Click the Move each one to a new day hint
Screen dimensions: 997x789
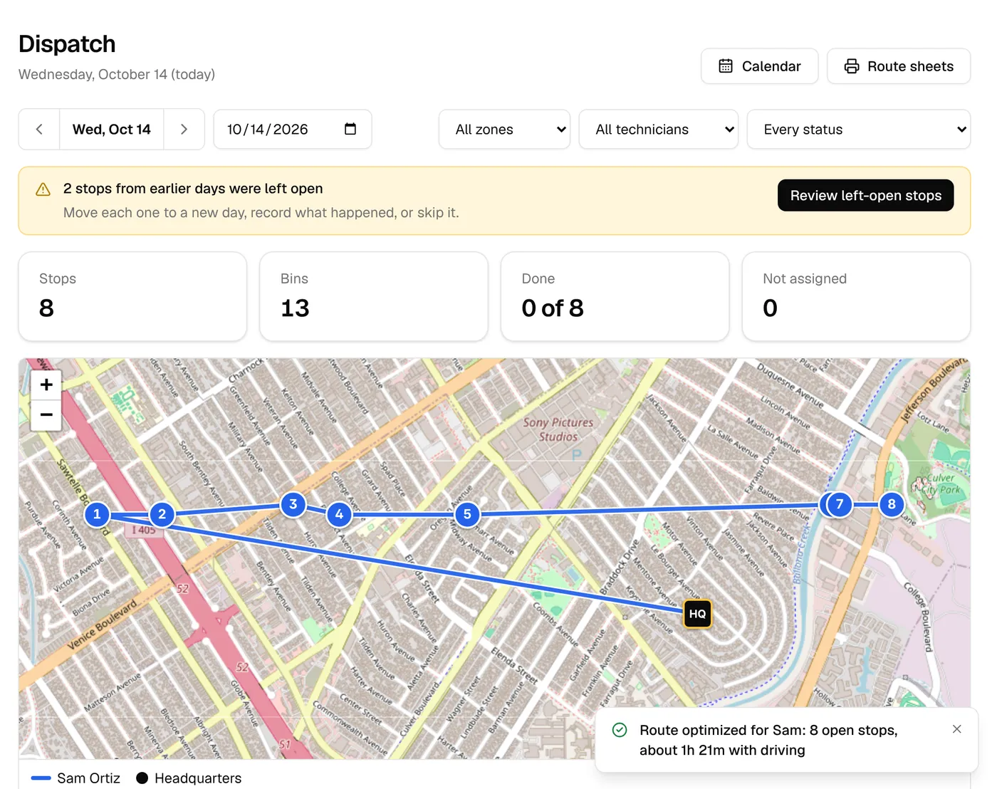point(261,213)
